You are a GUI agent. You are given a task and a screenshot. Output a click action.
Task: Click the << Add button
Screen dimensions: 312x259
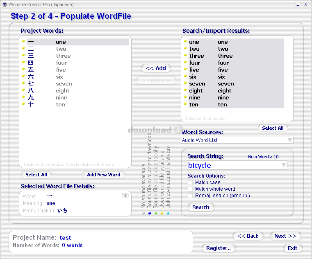point(156,68)
